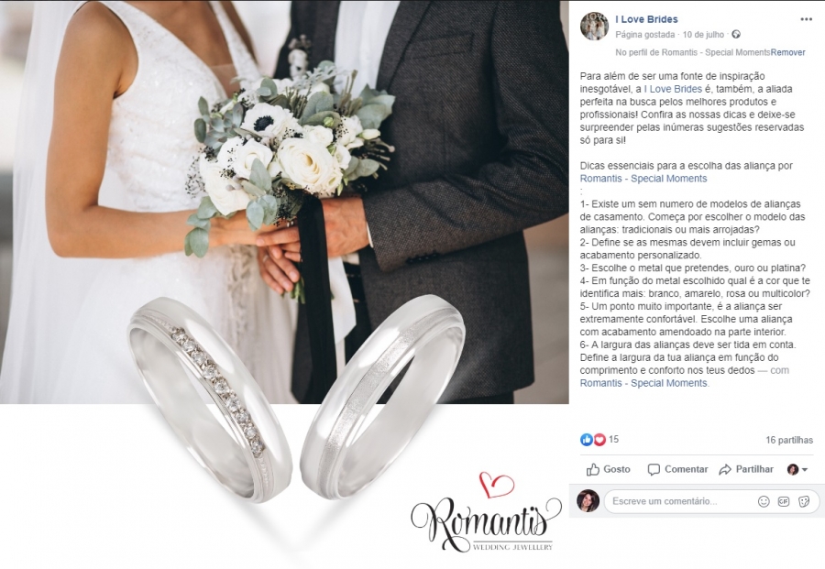This screenshot has width=825, height=569.
Task: Click the blue Like reaction icon
Action: tap(586, 440)
